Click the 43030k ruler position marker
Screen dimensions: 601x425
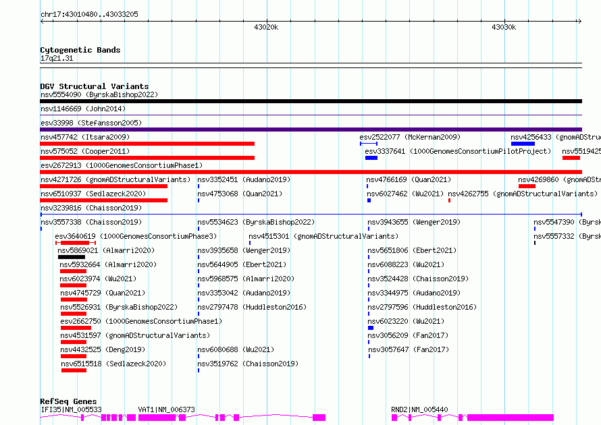click(x=504, y=27)
